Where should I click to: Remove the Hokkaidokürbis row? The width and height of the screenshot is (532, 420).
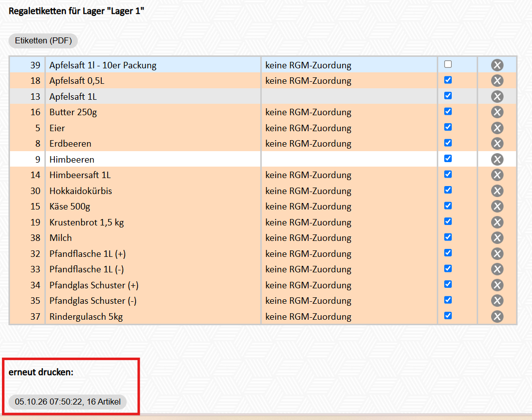[497, 191]
